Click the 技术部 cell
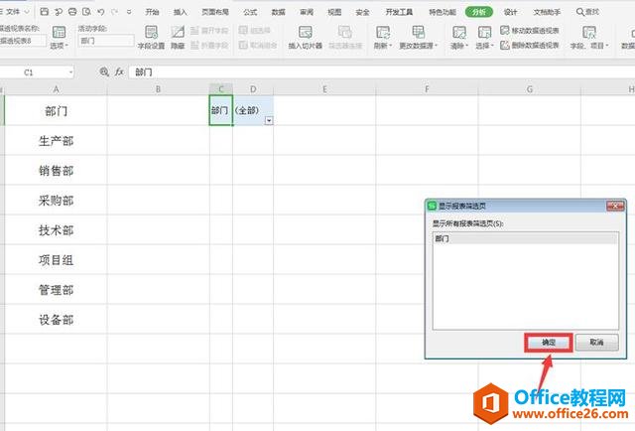Image resolution: width=635 pixels, height=431 pixels. 56,229
